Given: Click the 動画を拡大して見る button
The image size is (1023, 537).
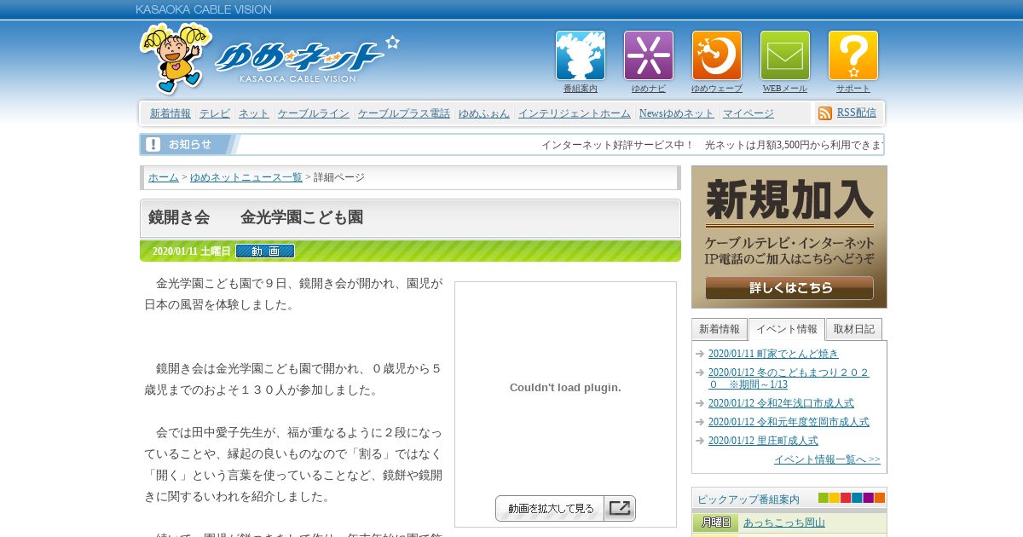Looking at the screenshot, I should pyautogui.click(x=565, y=508).
